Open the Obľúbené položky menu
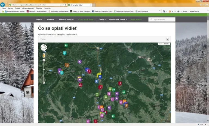The width and height of the screenshot is (209, 126). tap(28, 8)
